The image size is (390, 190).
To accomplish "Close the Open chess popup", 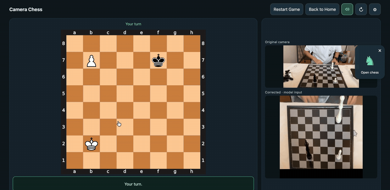I will (380, 51).
